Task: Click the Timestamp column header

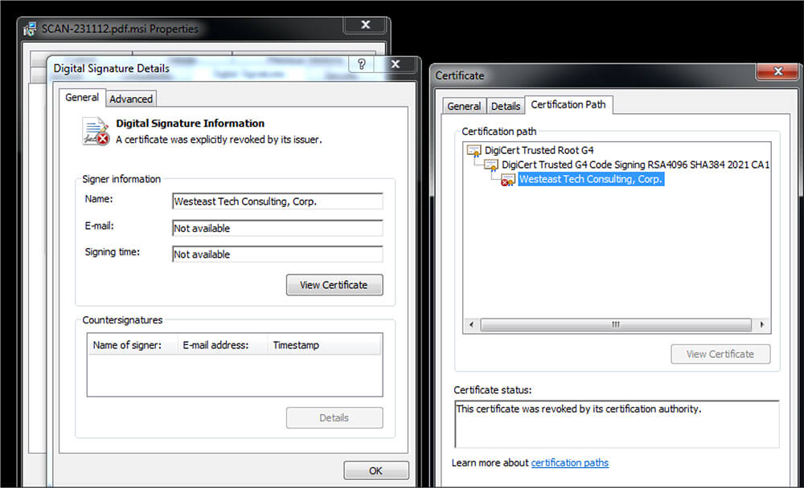Action: click(325, 345)
